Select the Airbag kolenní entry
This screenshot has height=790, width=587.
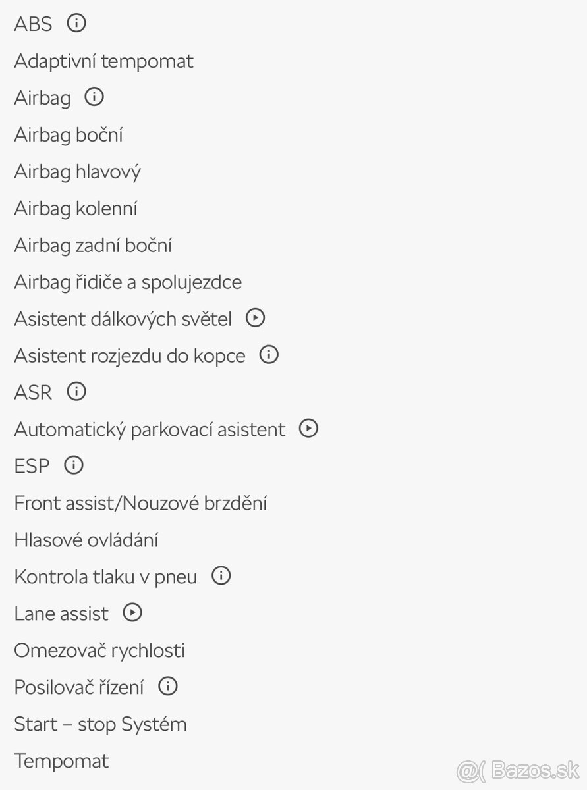tap(76, 209)
